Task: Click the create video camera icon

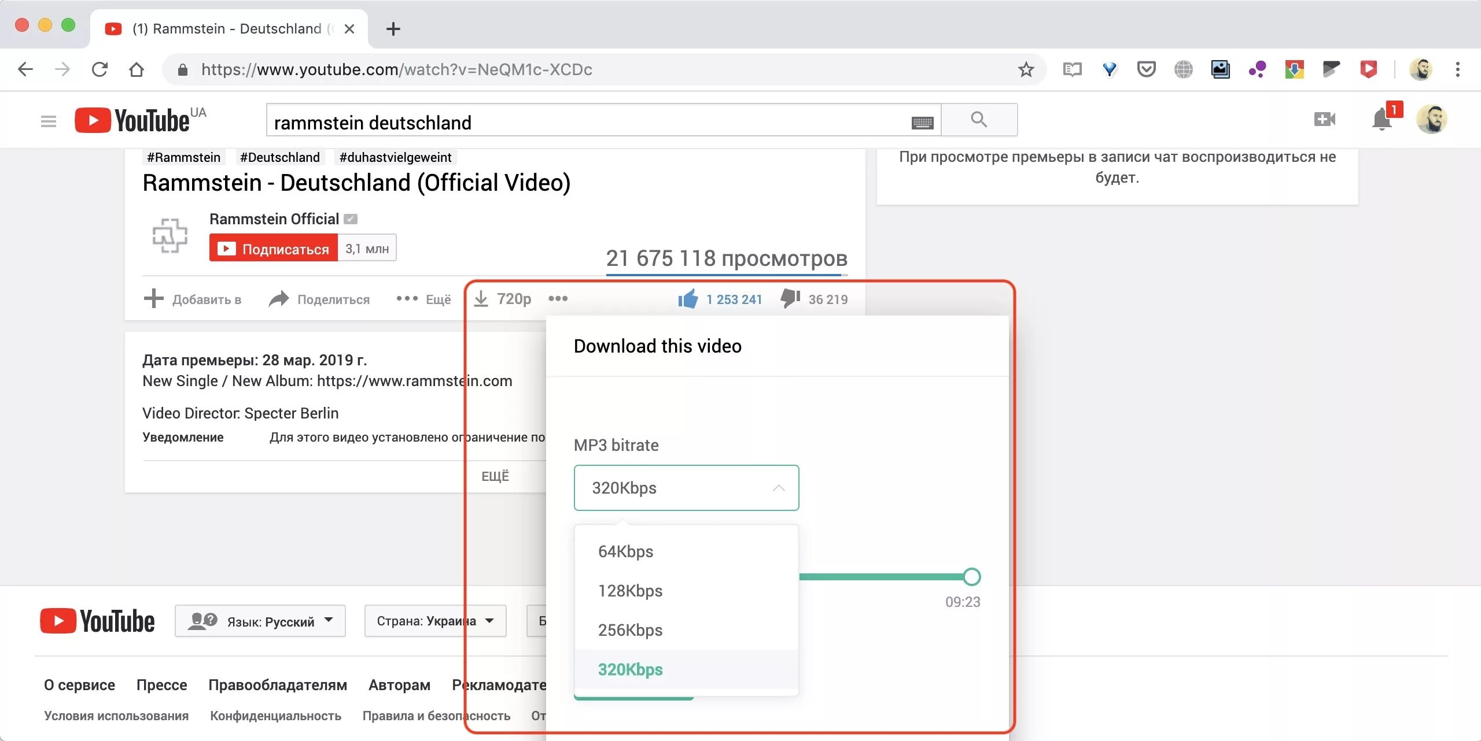Action: point(1324,120)
